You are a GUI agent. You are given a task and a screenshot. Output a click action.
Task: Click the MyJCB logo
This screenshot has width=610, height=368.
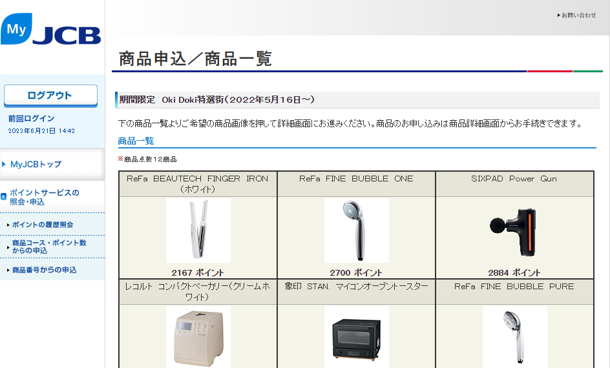click(x=51, y=29)
